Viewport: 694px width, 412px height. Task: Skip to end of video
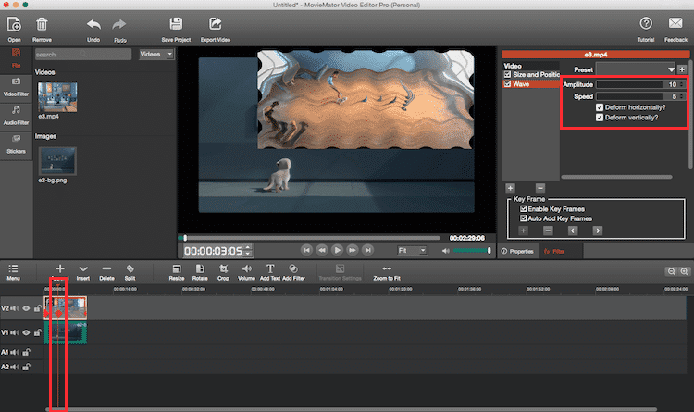(x=367, y=250)
